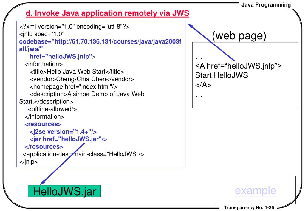
Task: Click the blue opening <resources> tag
Action: coord(43,124)
